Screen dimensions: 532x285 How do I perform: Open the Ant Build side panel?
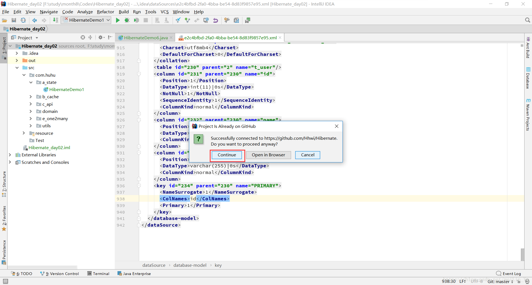point(528,47)
